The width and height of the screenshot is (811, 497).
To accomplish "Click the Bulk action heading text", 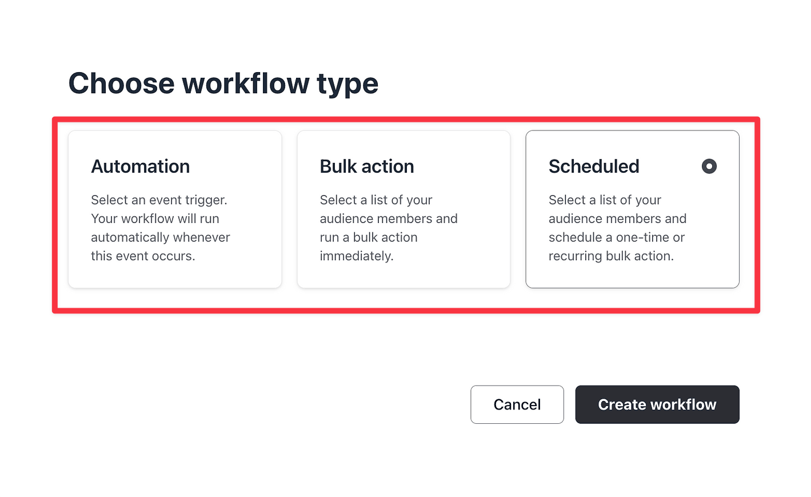I will [366, 166].
